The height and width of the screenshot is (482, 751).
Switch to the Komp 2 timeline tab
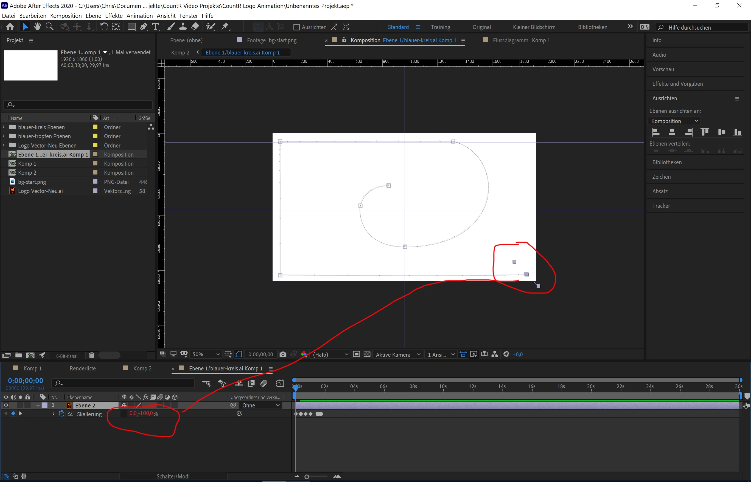pos(142,368)
